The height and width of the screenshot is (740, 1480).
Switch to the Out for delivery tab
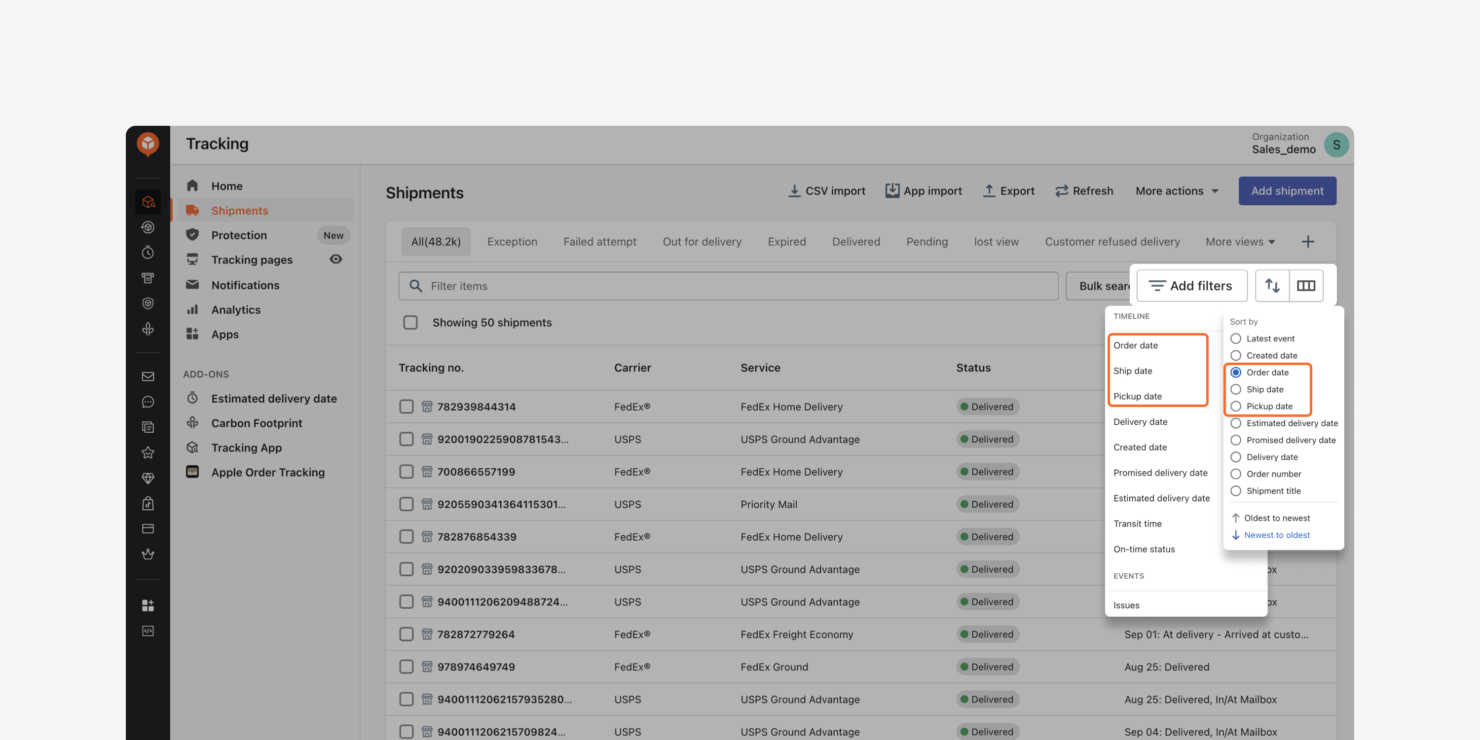click(x=702, y=242)
